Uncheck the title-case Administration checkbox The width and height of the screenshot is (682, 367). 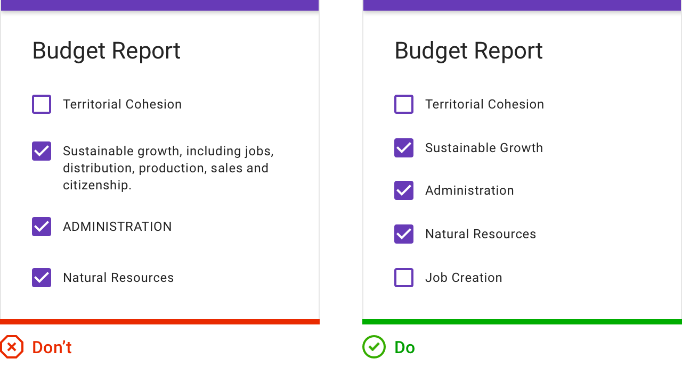point(404,190)
